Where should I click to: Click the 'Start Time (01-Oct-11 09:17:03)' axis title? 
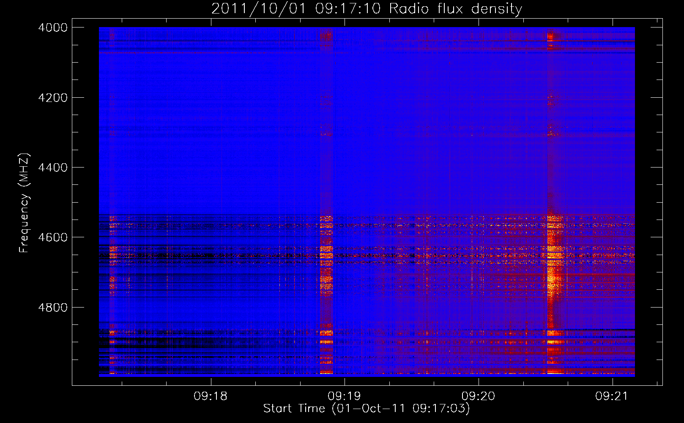coord(367,409)
